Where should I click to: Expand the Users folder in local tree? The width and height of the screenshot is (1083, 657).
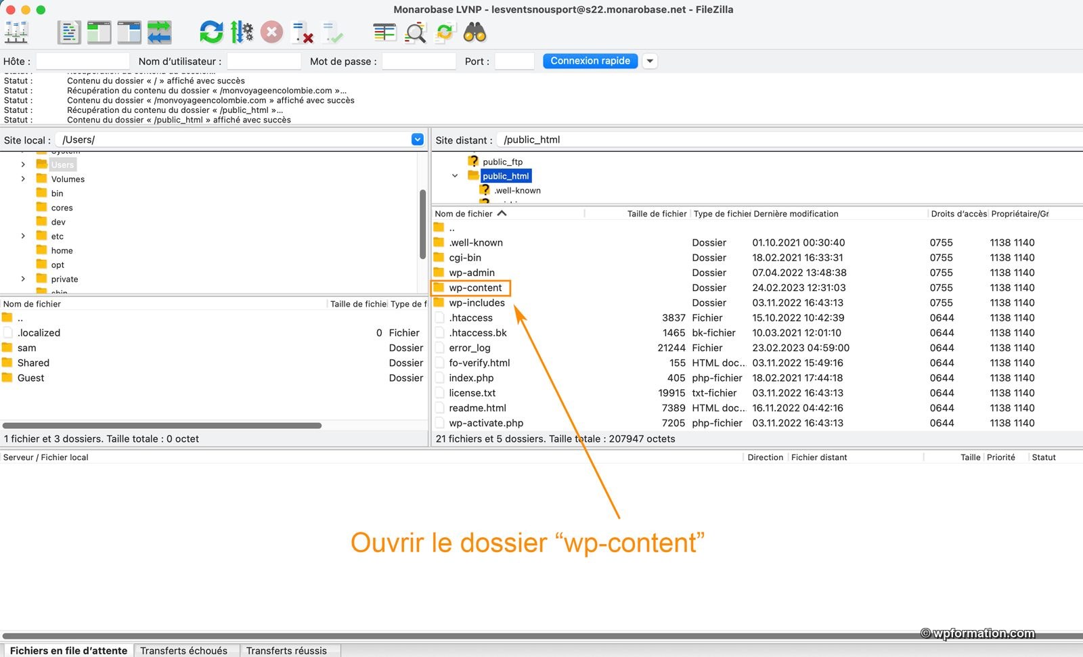[23, 164]
